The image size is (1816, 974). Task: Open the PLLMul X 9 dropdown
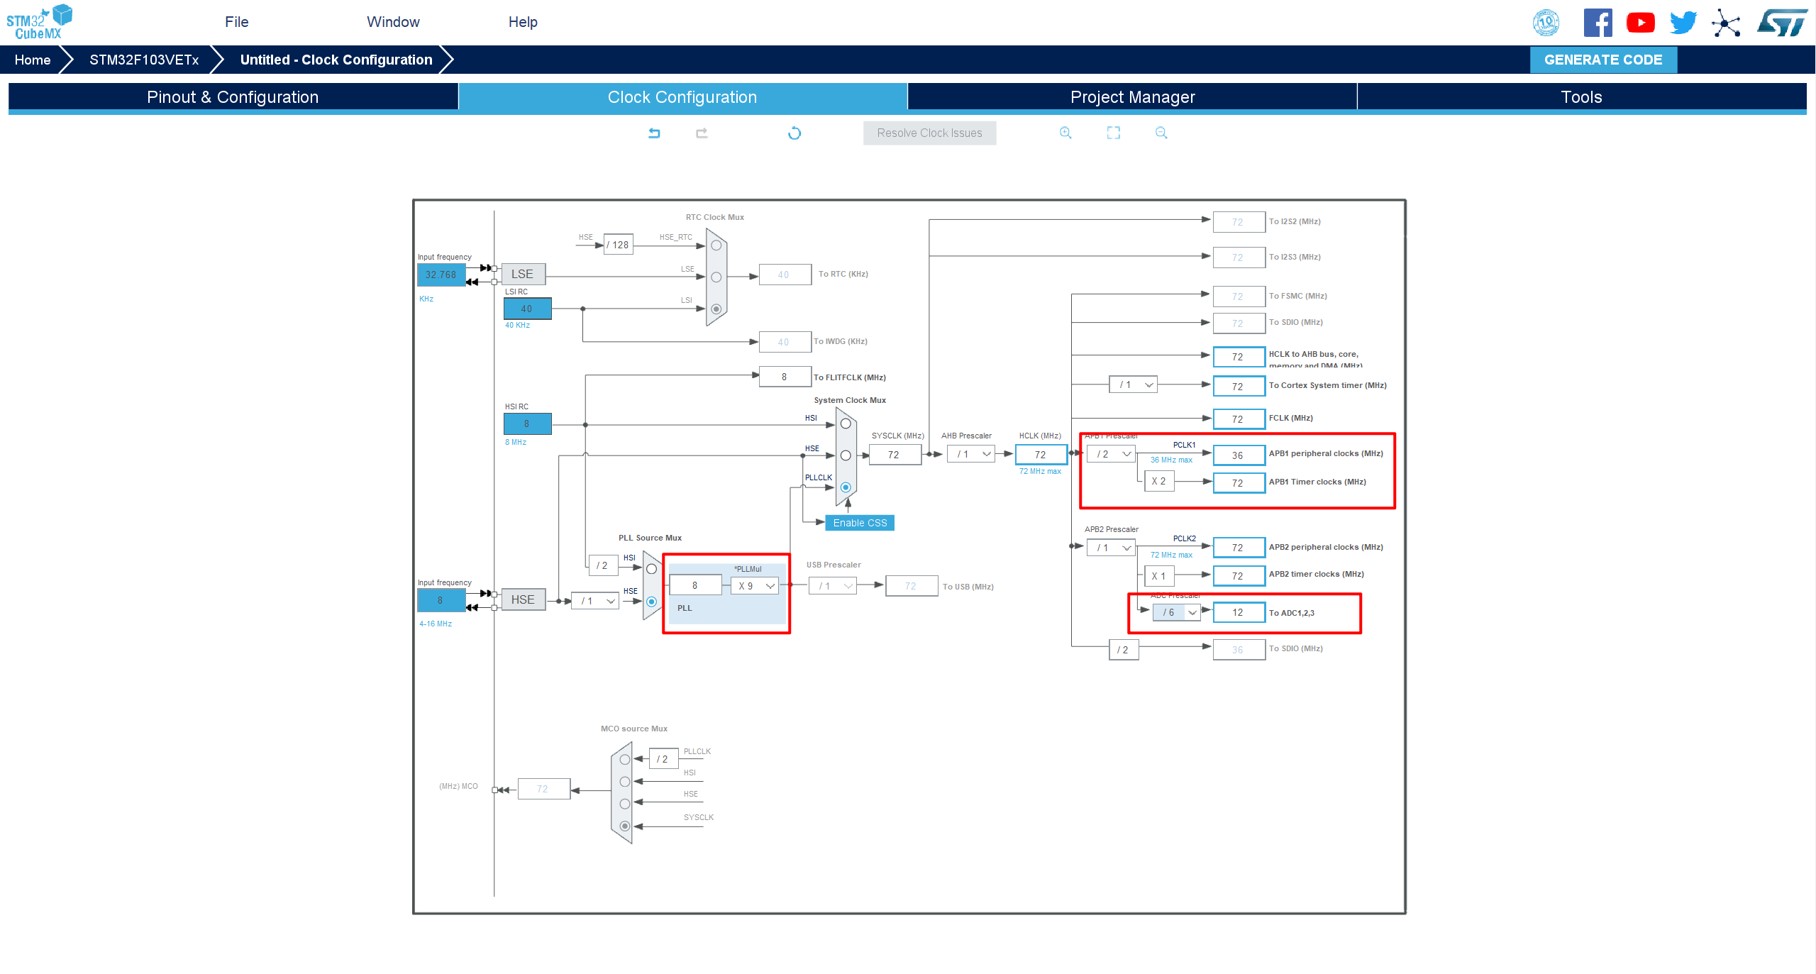click(x=755, y=586)
